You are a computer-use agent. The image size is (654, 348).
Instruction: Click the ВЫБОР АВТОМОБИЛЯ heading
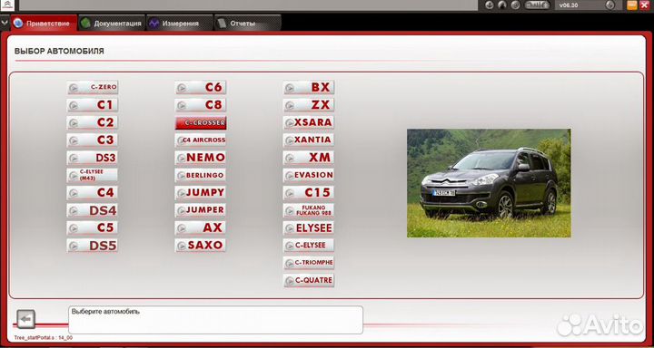[x=59, y=51]
